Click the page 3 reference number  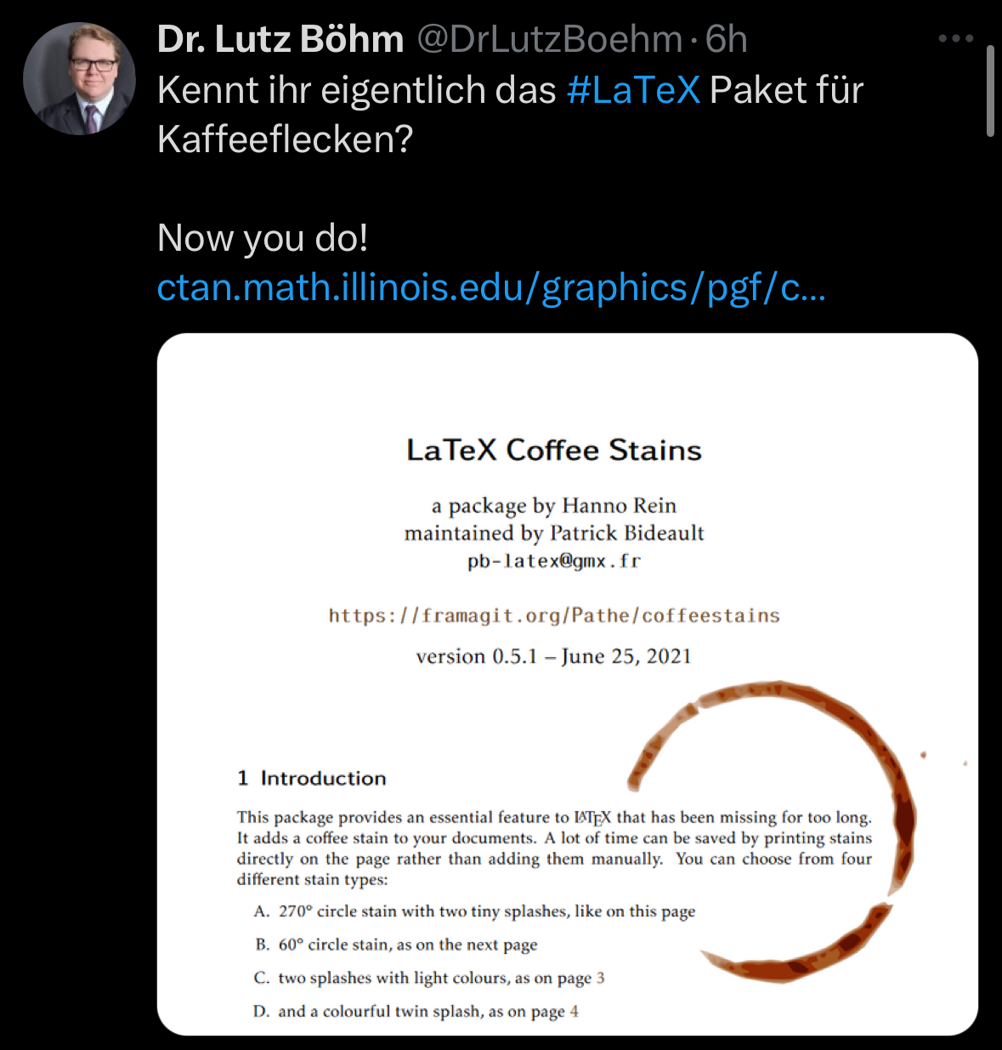600,978
